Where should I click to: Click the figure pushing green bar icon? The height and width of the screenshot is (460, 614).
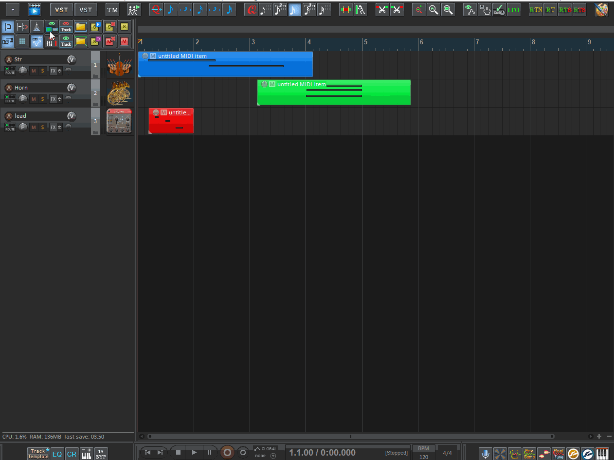click(360, 9)
